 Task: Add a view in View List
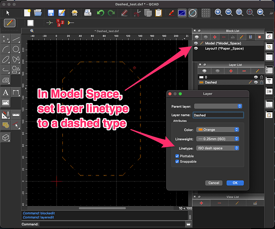202,203
